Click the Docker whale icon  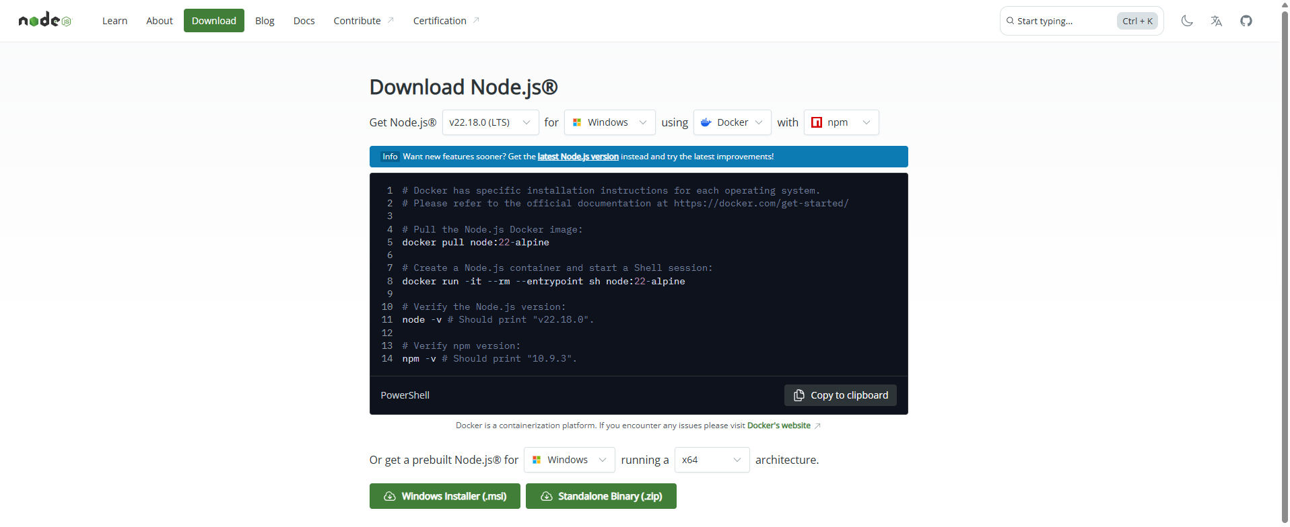click(706, 122)
